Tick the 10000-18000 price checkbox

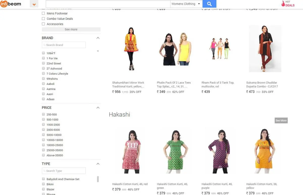pos(43,140)
